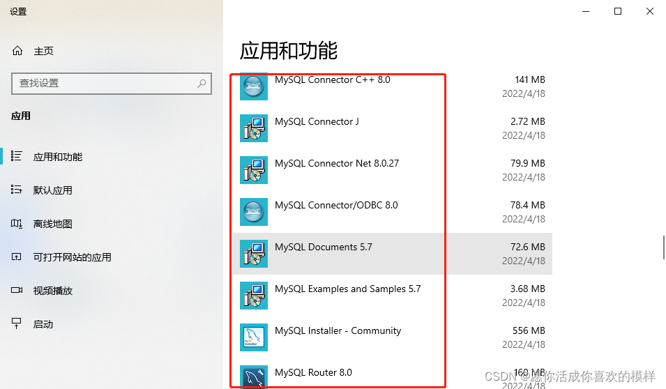Maximize the Settings window

coord(618,11)
